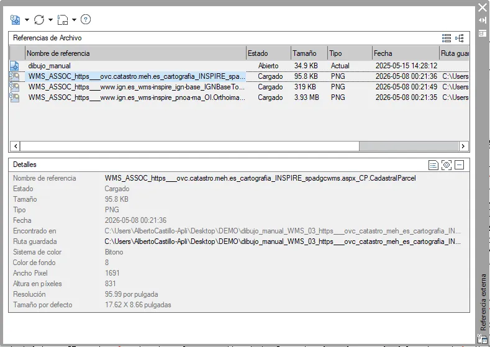Image resolution: width=490 pixels, height=347 pixels.
Task: Click the Ruta guardada path value in Detalles
Action: pos(283,241)
